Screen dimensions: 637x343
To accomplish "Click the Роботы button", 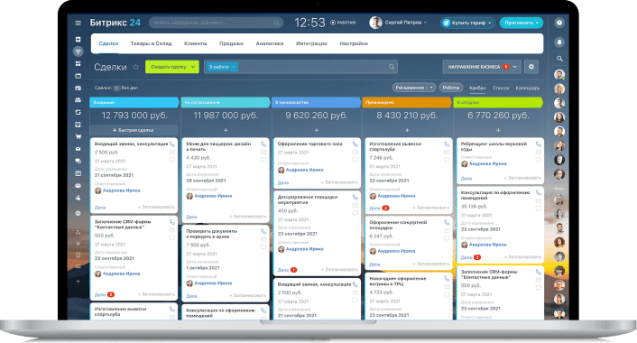I will click(450, 88).
